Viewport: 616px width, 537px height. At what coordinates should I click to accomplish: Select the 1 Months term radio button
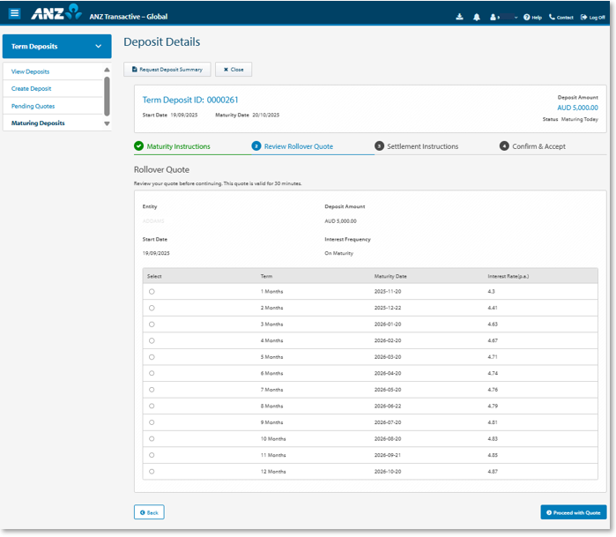point(152,291)
